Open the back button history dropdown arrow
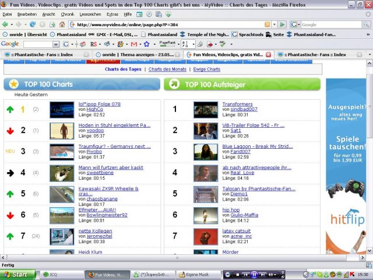Viewport: 373px width, 280px height. (x=12, y=24)
